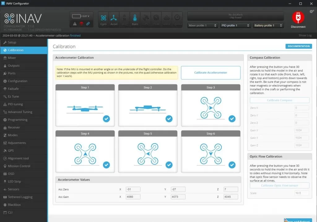Click the Acc Gain Z input field

point(231,197)
